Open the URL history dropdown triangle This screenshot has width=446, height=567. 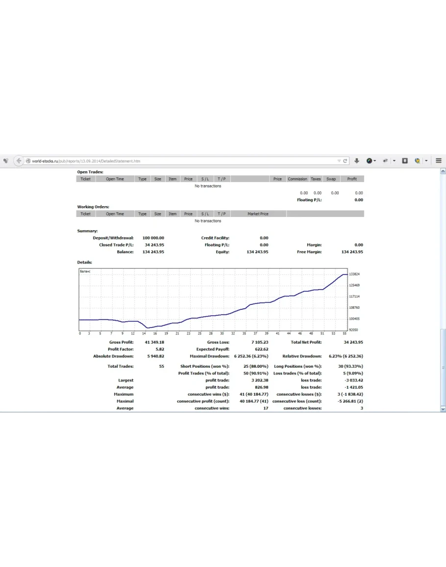339,161
